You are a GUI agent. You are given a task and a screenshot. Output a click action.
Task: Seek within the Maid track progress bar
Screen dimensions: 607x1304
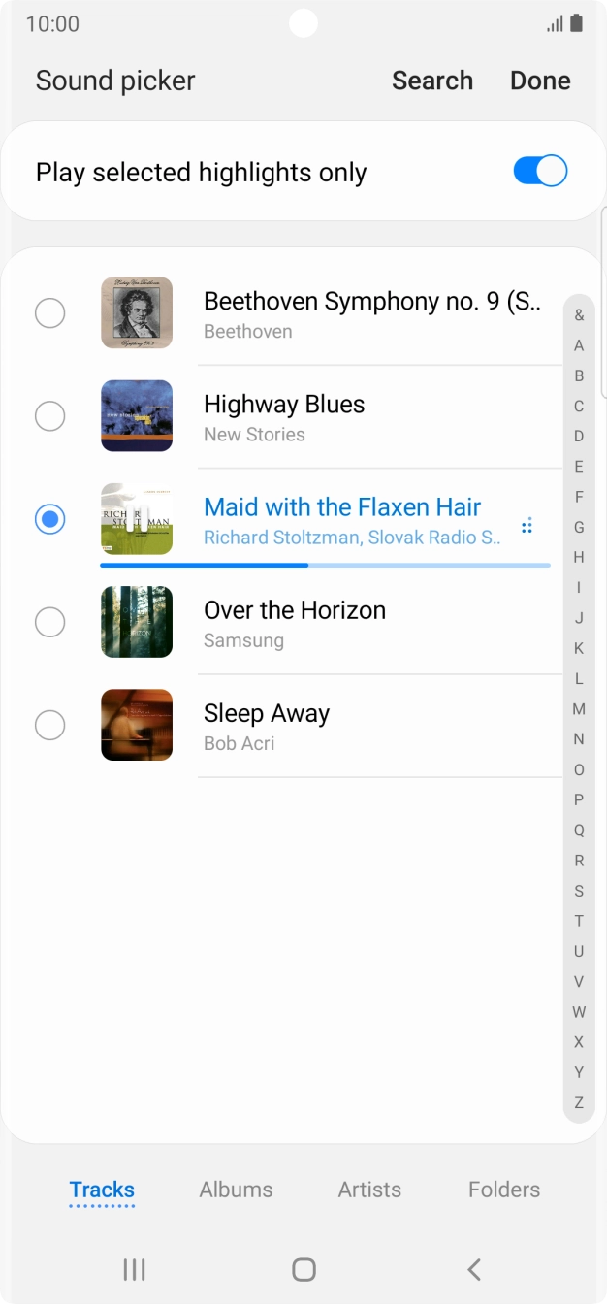(x=326, y=565)
